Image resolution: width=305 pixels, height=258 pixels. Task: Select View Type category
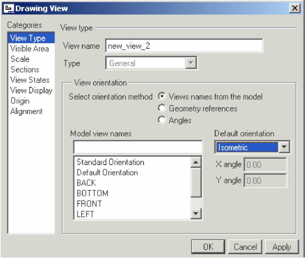(31, 38)
